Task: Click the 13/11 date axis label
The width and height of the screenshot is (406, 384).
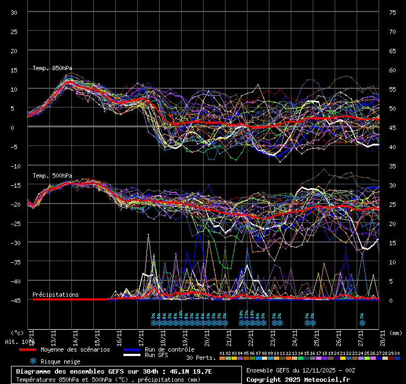Action: coord(53,338)
